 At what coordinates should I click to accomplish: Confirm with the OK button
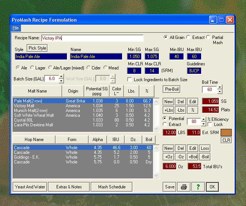click(x=212, y=187)
